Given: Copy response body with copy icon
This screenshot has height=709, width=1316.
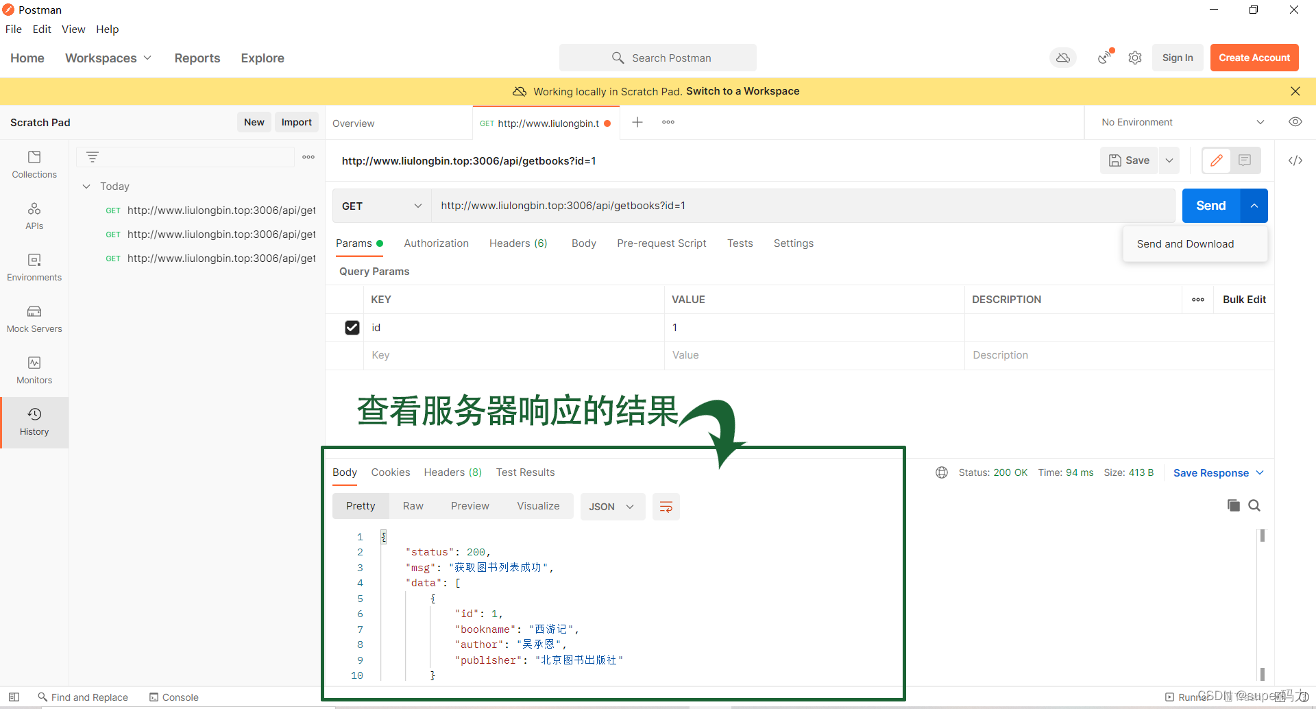Looking at the screenshot, I should (x=1233, y=505).
